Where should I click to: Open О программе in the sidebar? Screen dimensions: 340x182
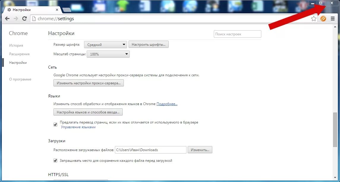tap(20, 79)
